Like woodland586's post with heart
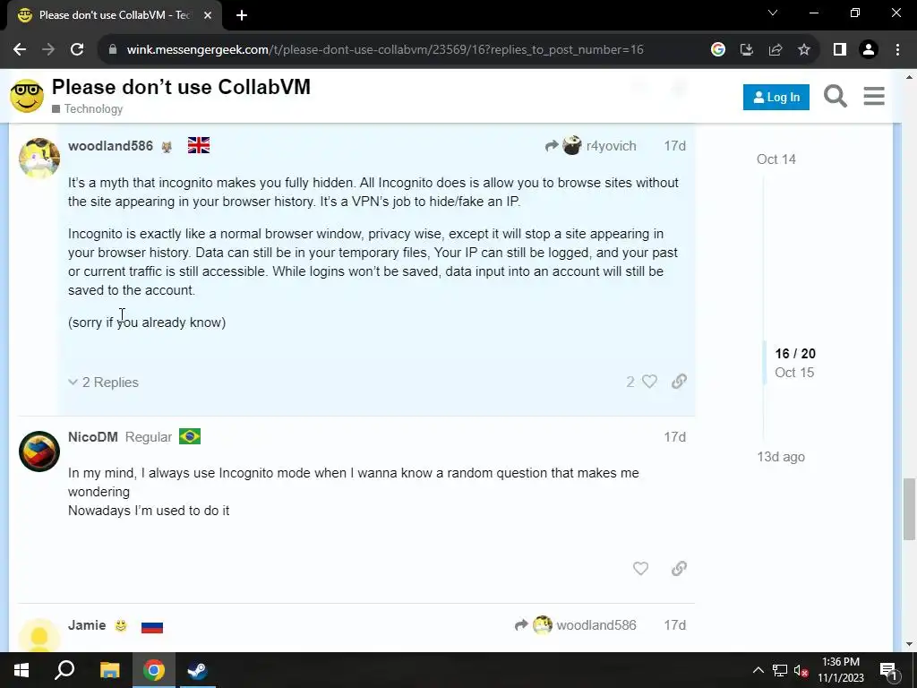Viewport: 917px width, 688px height. [x=649, y=382]
